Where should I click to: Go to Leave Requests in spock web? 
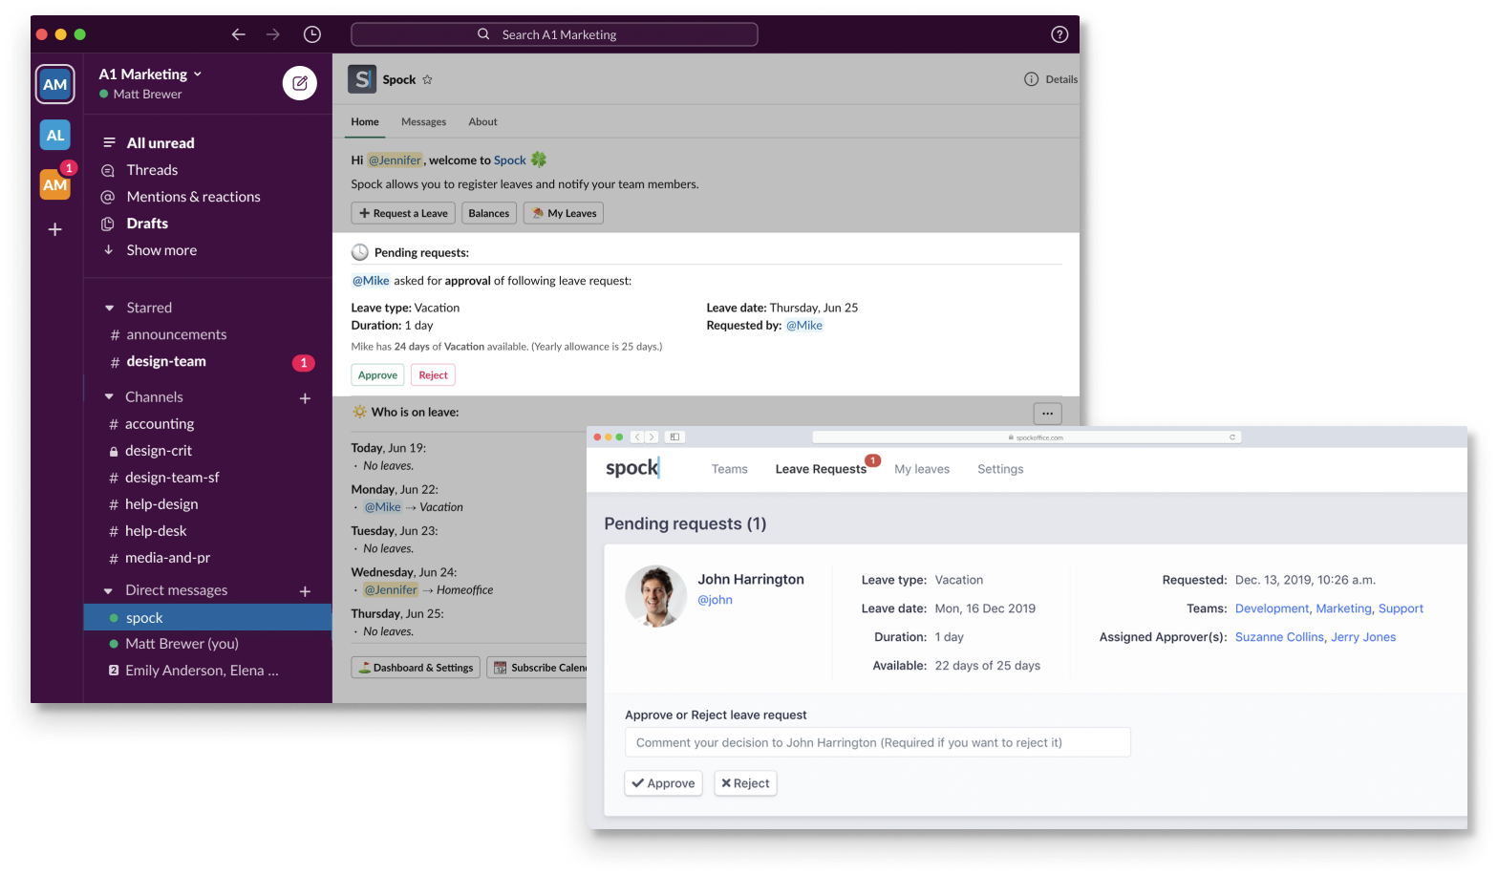(821, 469)
